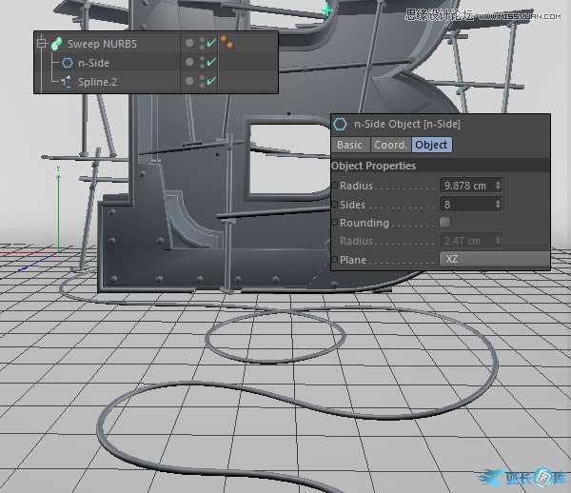Viewport: 571px width, 493px height.
Task: Toggle Spline.2 enabled checkmark
Action: pyautogui.click(x=211, y=82)
